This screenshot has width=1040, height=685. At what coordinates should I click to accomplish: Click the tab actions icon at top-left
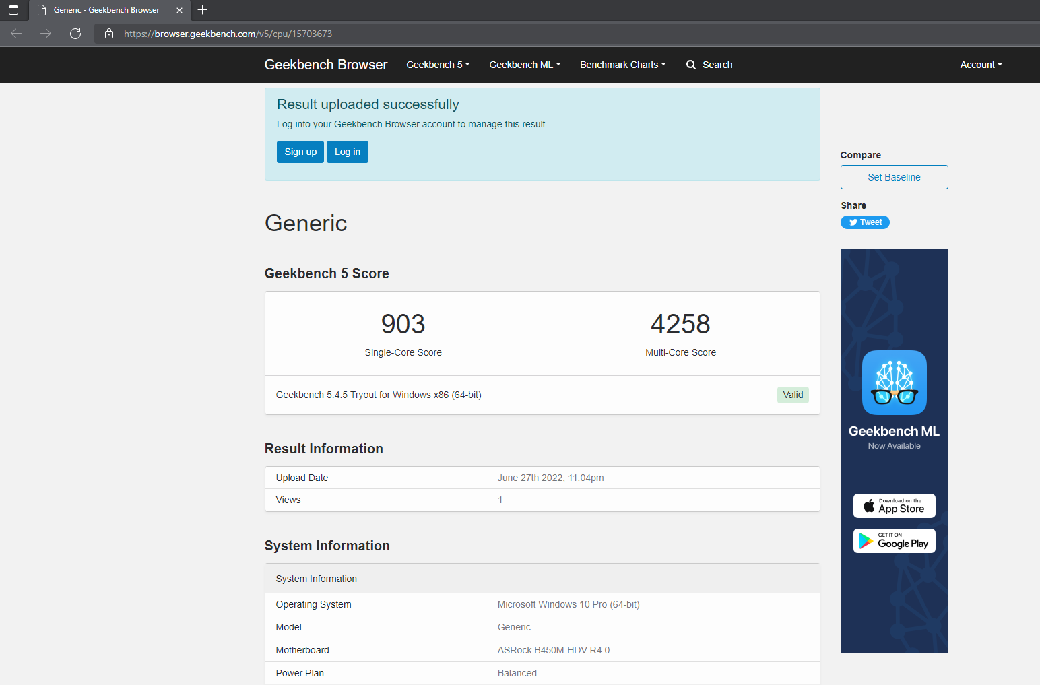13,10
